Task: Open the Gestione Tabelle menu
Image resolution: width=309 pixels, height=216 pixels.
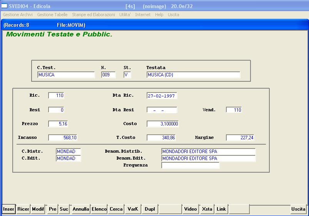Action: tap(52, 15)
